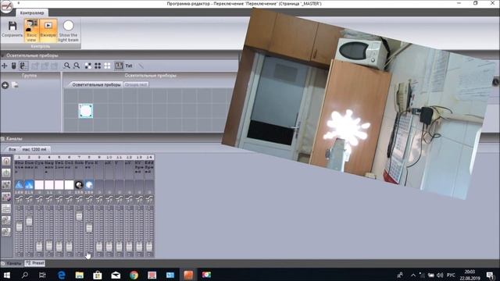Open the channel 7 gobo preset icon
The height and width of the screenshot is (281, 500).
pos(79,185)
